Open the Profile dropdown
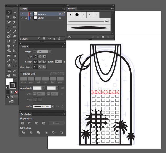 (53, 106)
